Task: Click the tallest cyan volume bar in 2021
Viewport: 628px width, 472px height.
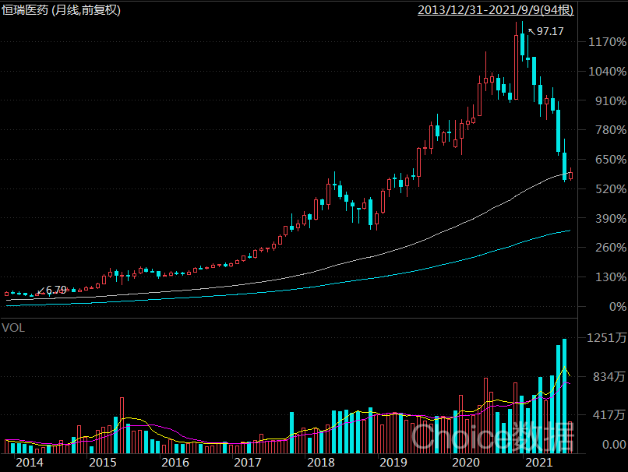Action: [x=564, y=396]
